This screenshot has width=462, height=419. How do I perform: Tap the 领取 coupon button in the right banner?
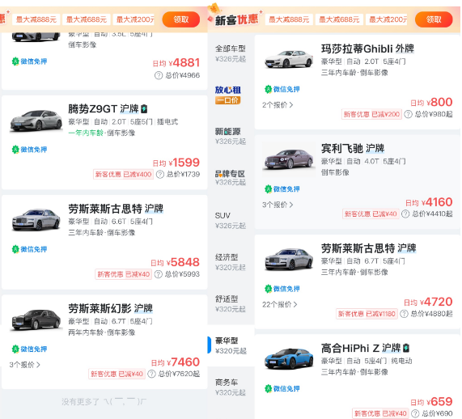tap(434, 19)
